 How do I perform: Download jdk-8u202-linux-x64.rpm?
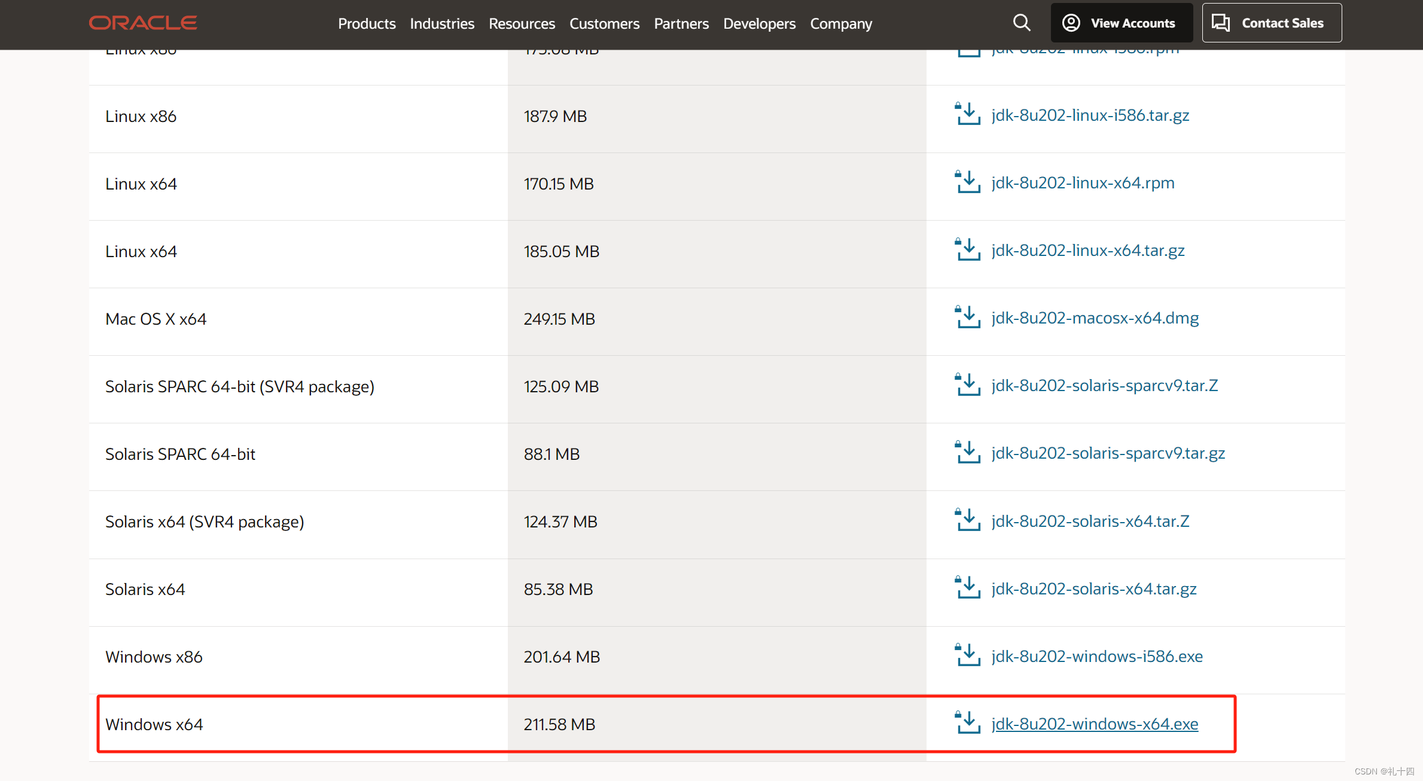1083,182
